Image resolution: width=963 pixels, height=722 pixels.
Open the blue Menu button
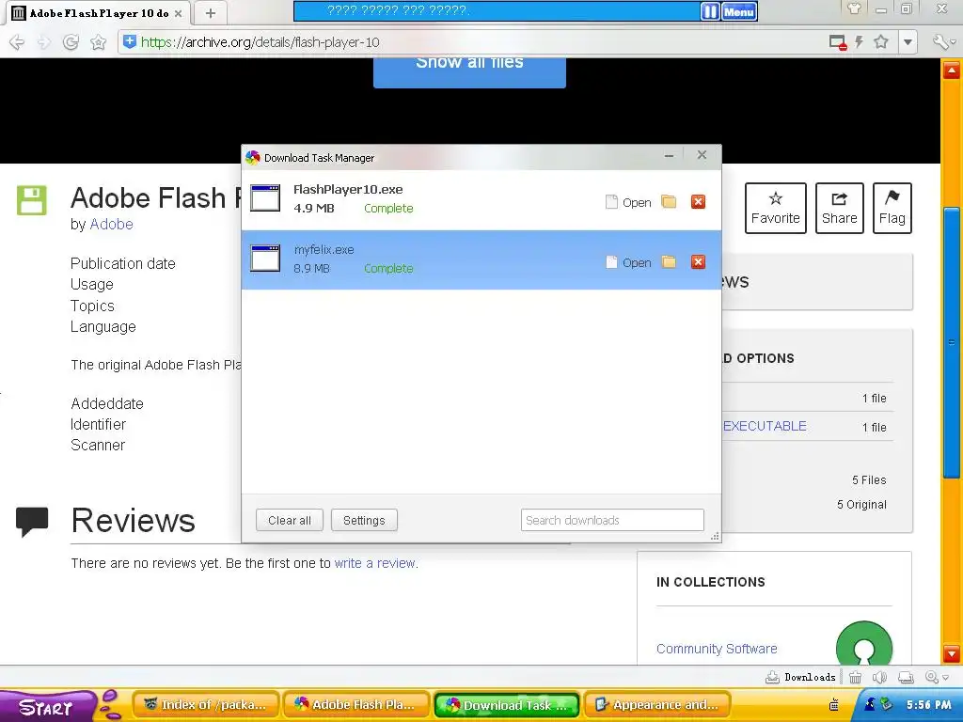tap(739, 11)
